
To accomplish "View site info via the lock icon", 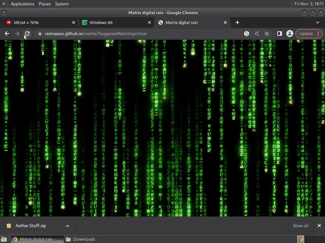I will [40, 34].
